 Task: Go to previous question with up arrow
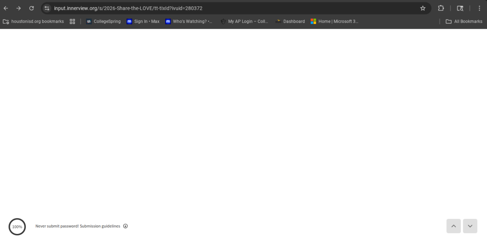454,226
